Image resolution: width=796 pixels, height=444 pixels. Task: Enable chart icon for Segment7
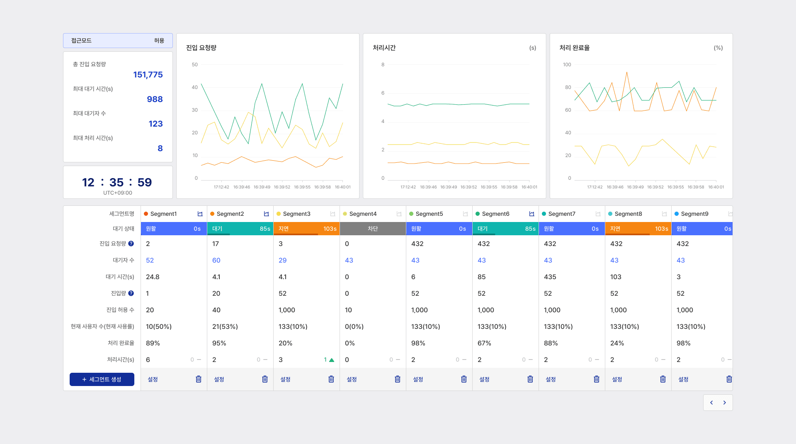click(x=598, y=214)
